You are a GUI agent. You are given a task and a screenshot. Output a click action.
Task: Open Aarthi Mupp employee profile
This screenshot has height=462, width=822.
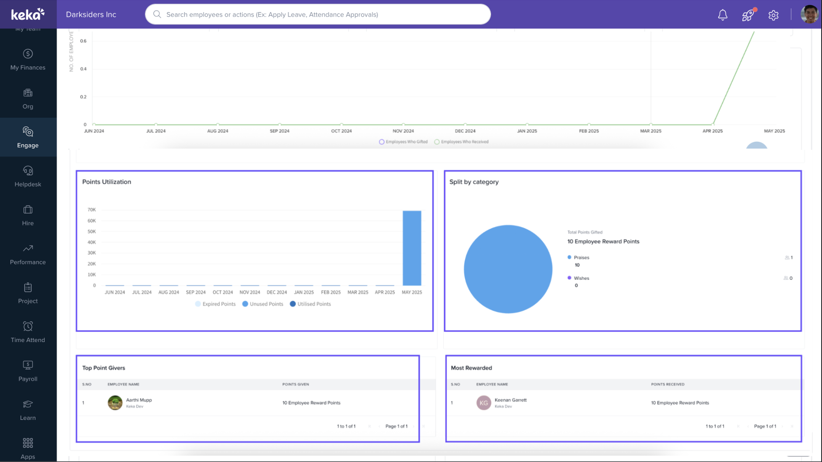point(139,400)
